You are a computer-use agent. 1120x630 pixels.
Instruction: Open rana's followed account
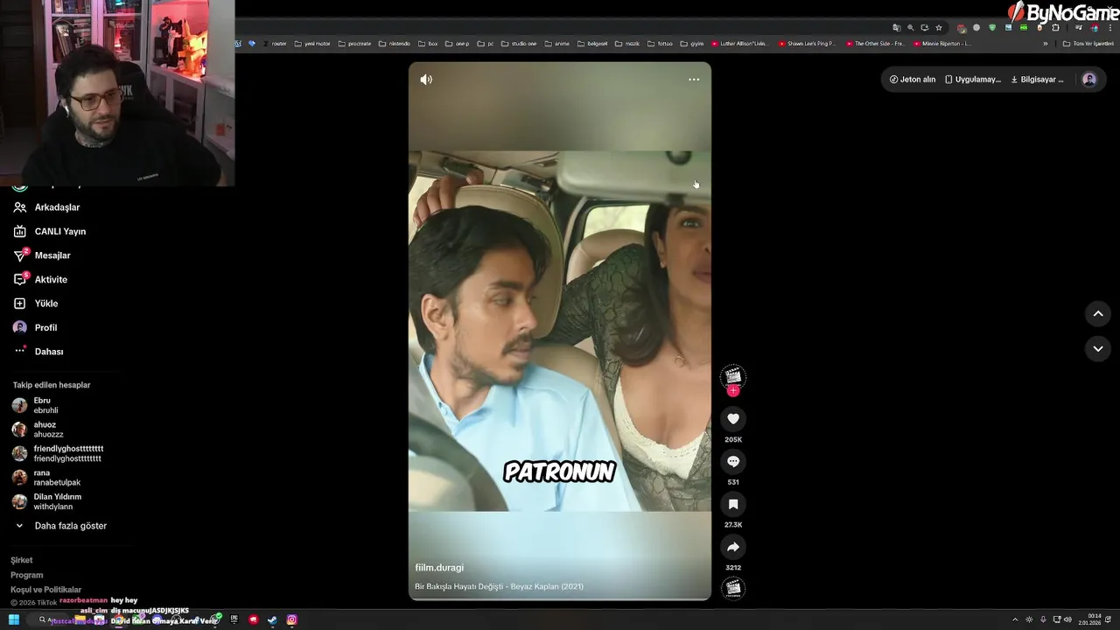tap(46, 478)
